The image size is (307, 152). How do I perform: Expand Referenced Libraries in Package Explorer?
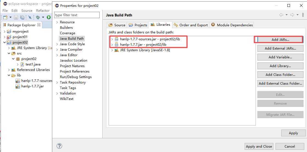point(9,70)
